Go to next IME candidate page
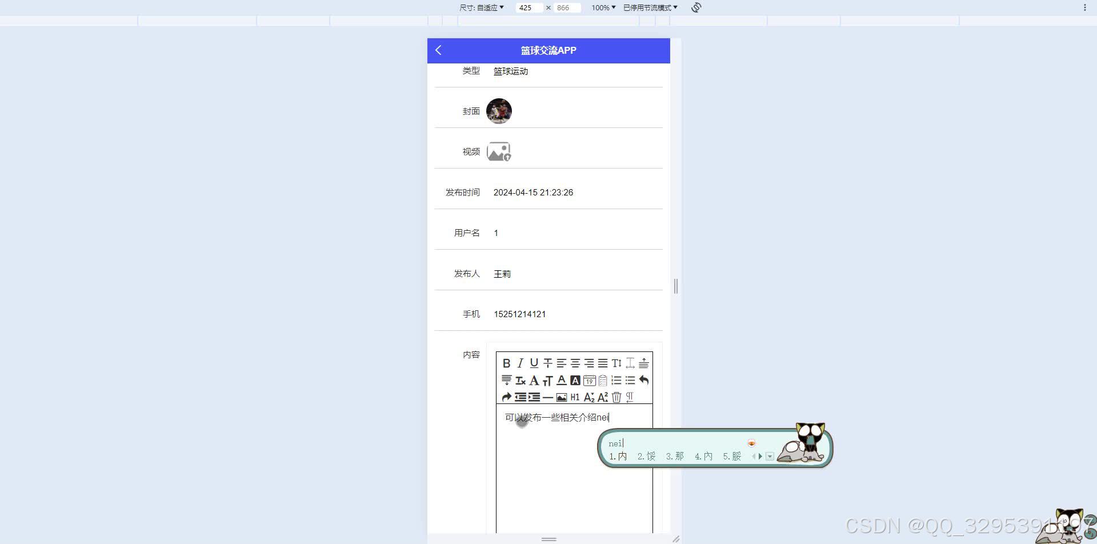The image size is (1097, 544). [760, 456]
